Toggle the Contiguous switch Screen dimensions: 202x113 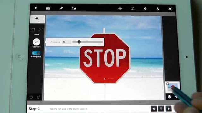36,53
